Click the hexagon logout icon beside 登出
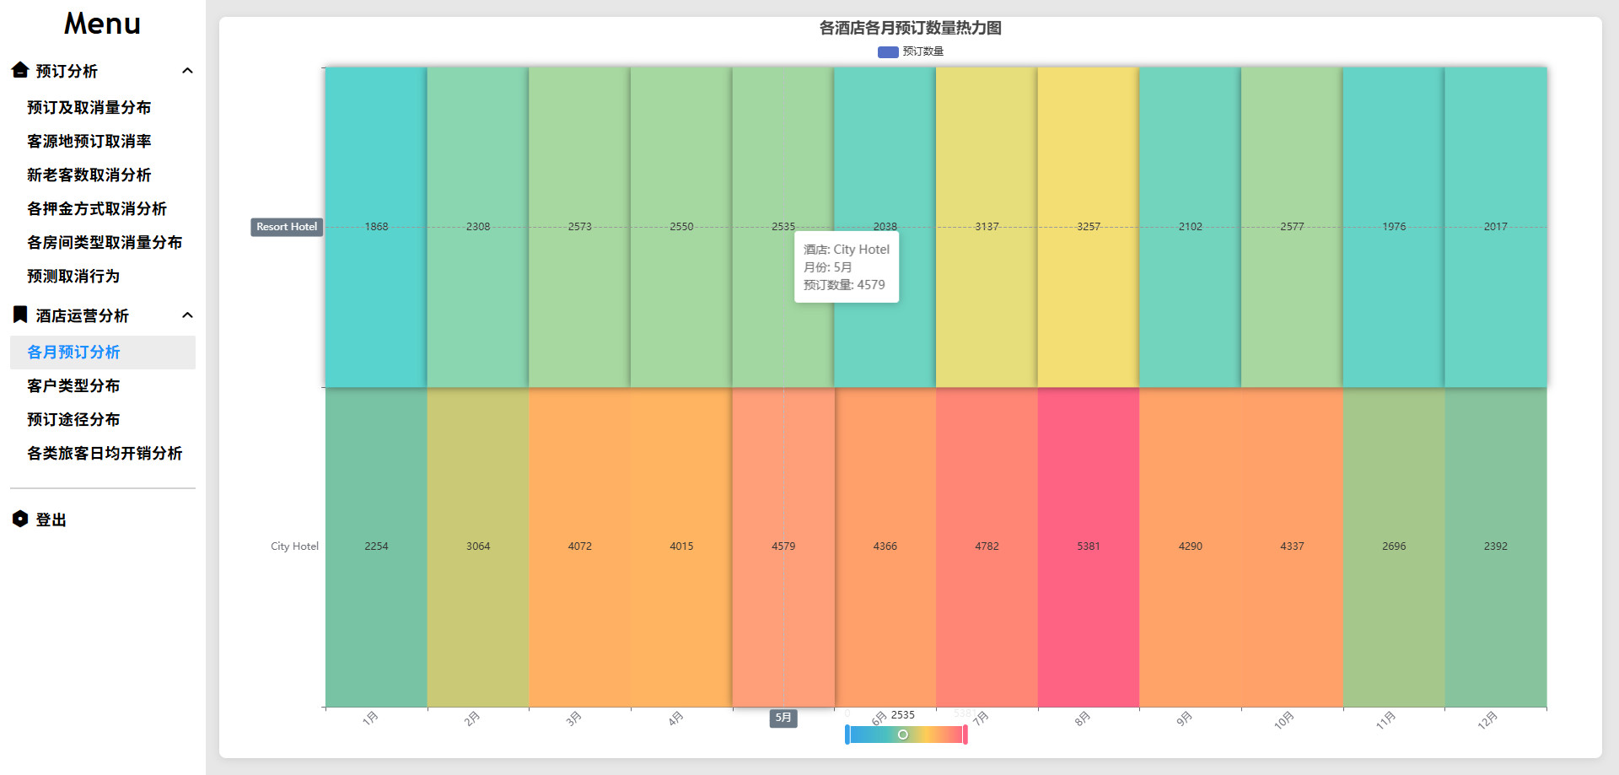 tap(19, 519)
